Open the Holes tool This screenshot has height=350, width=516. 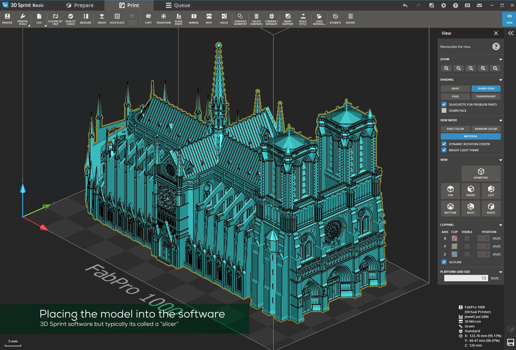224,19
